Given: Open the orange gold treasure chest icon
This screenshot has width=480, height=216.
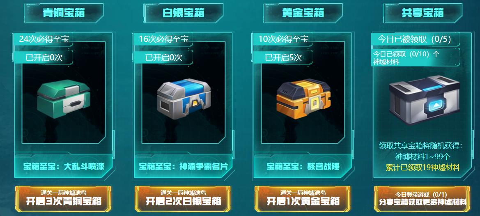Looking at the screenshot, I should click(303, 99).
